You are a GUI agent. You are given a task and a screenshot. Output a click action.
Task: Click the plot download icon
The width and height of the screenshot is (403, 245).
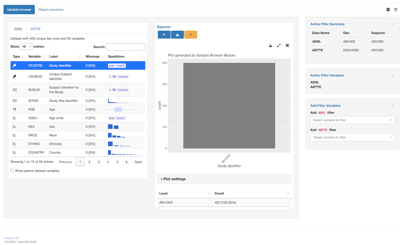coord(270,46)
